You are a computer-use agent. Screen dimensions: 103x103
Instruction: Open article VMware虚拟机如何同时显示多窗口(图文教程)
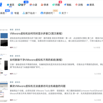[36, 34]
